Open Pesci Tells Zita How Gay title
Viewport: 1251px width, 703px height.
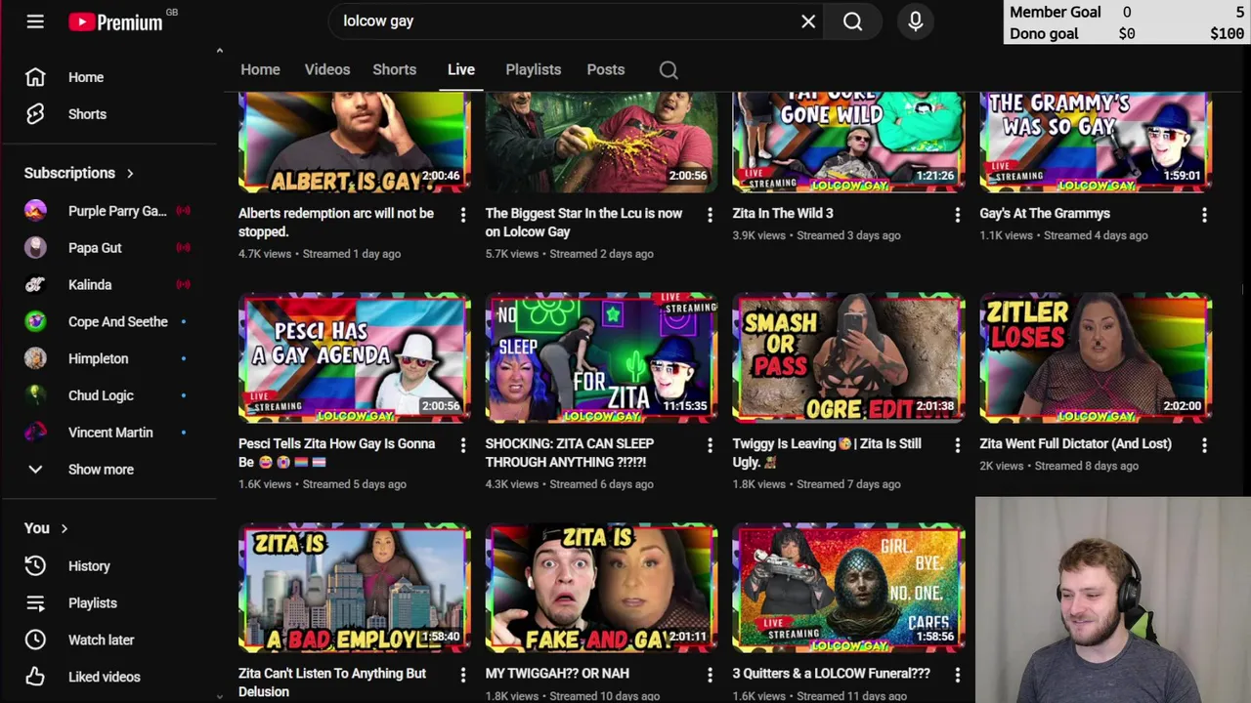click(337, 453)
